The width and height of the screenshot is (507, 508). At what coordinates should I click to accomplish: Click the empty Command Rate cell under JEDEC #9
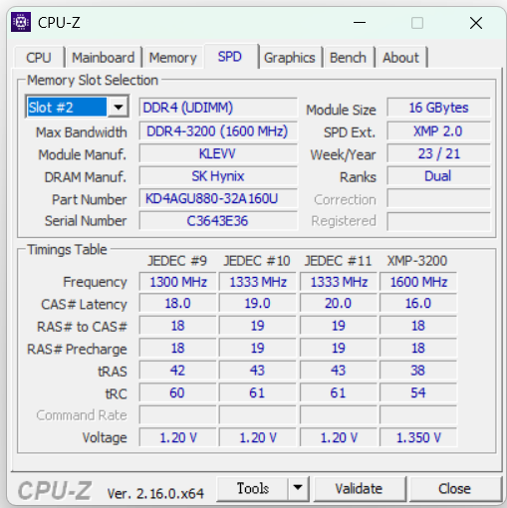(x=178, y=415)
